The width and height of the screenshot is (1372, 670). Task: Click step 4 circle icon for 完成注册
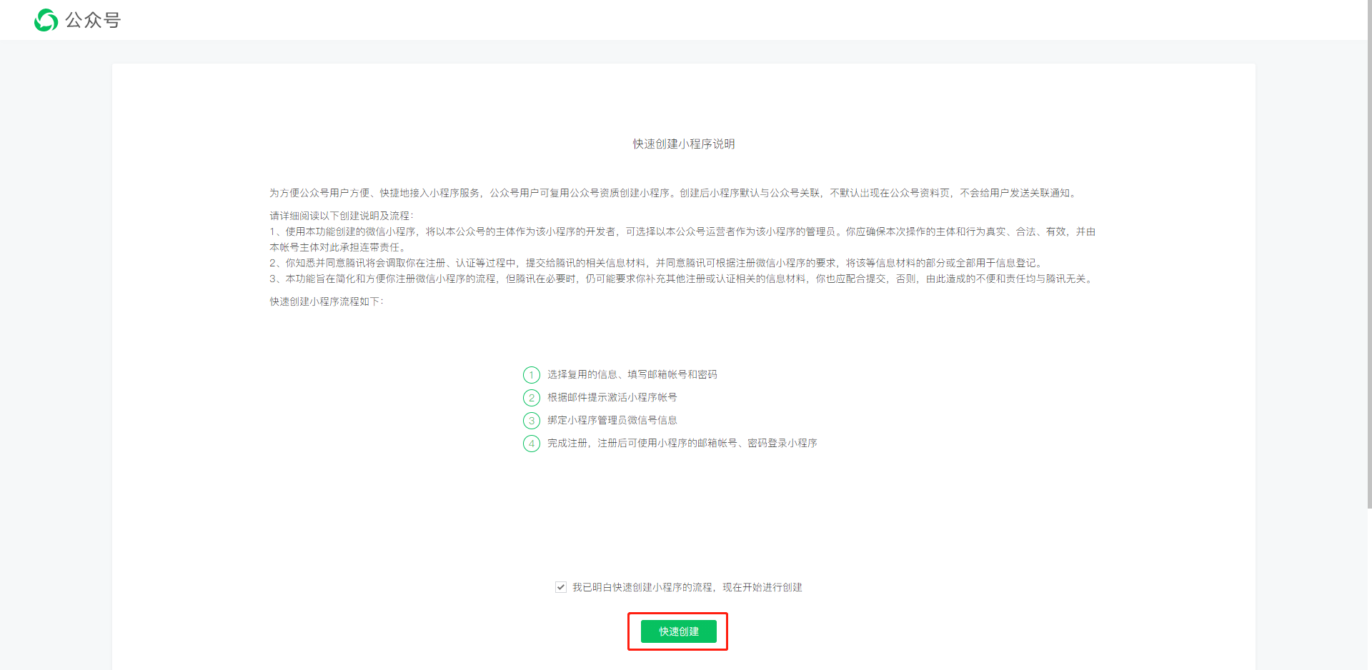tap(532, 444)
